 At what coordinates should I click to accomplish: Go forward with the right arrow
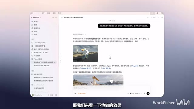(x=38, y=13)
